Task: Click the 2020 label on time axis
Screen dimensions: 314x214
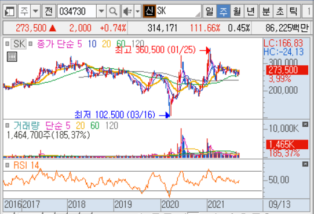Action: click(170, 205)
